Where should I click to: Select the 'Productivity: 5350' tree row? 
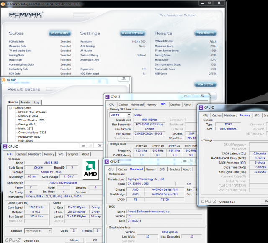(29, 137)
